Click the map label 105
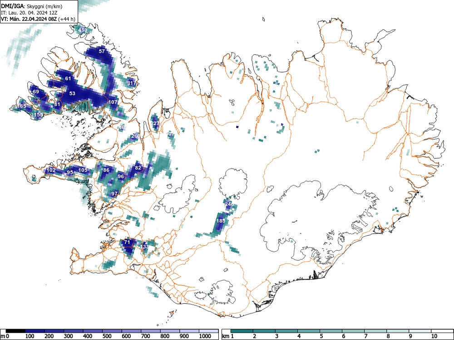 pos(83,170)
